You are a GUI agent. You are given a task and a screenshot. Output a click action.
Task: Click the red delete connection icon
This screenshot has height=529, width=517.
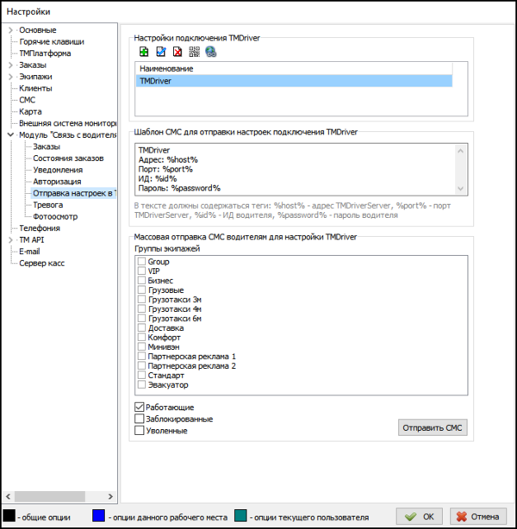pyautogui.click(x=178, y=52)
